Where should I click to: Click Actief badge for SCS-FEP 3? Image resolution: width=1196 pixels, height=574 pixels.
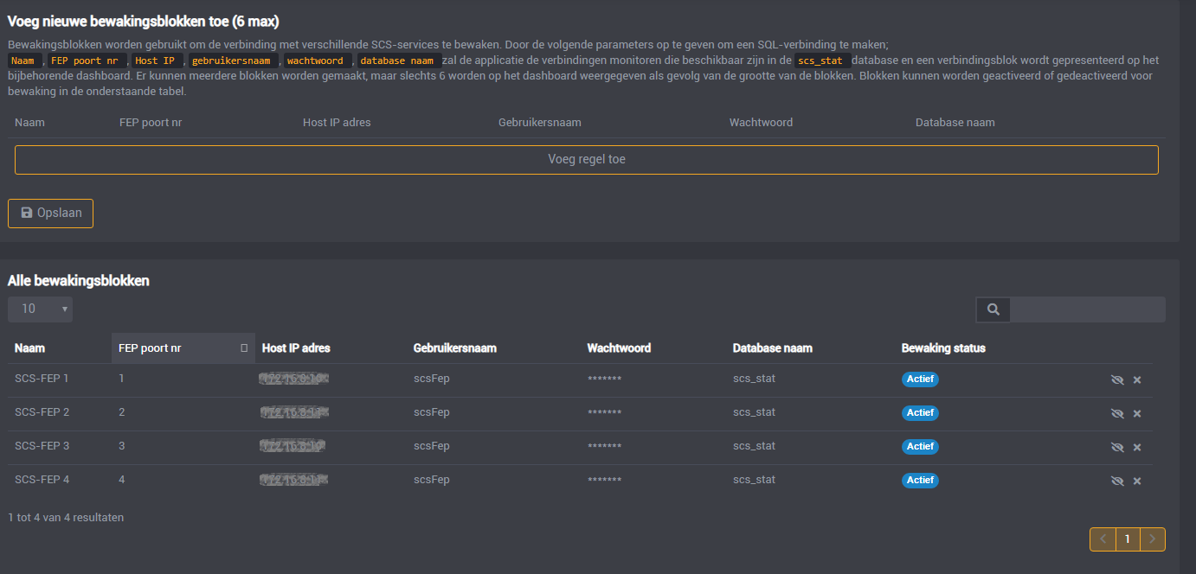click(921, 446)
